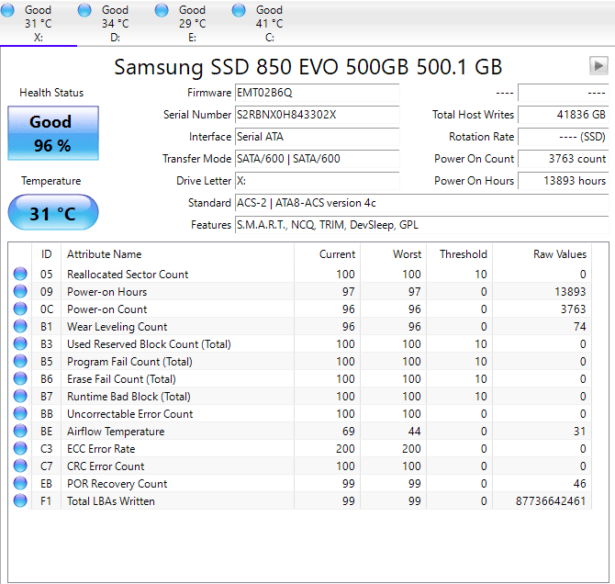This screenshot has width=615, height=584.
Task: Select the ECC Error Rate attribute name
Action: [x=101, y=449]
